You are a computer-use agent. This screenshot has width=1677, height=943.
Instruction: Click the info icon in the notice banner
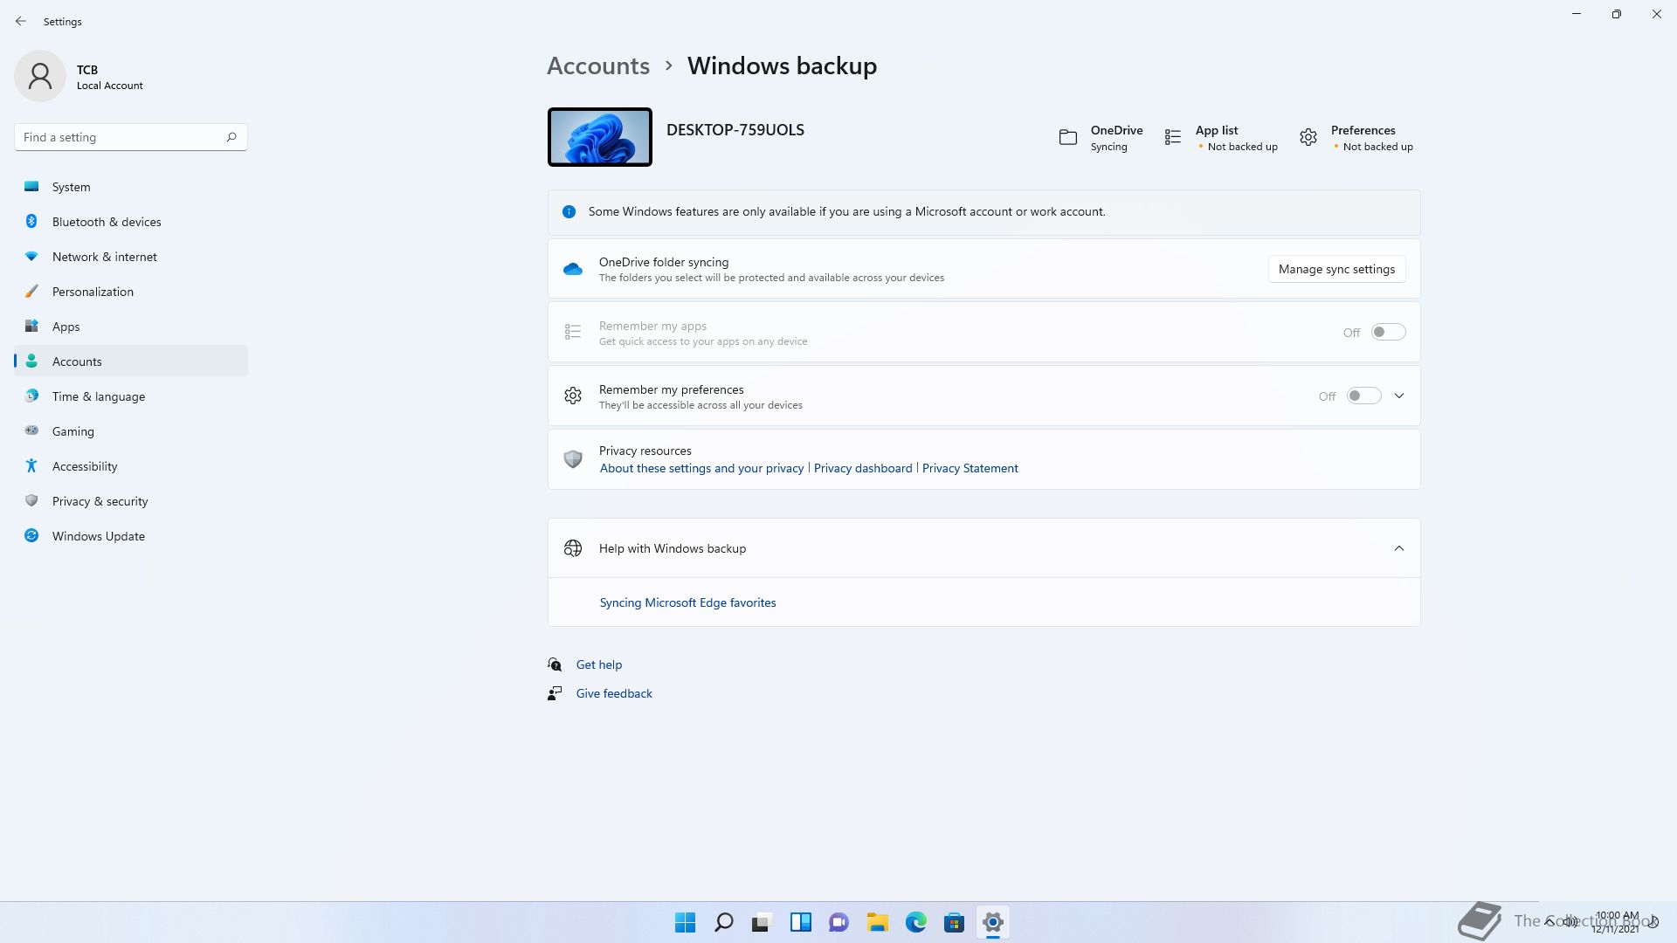pos(569,211)
